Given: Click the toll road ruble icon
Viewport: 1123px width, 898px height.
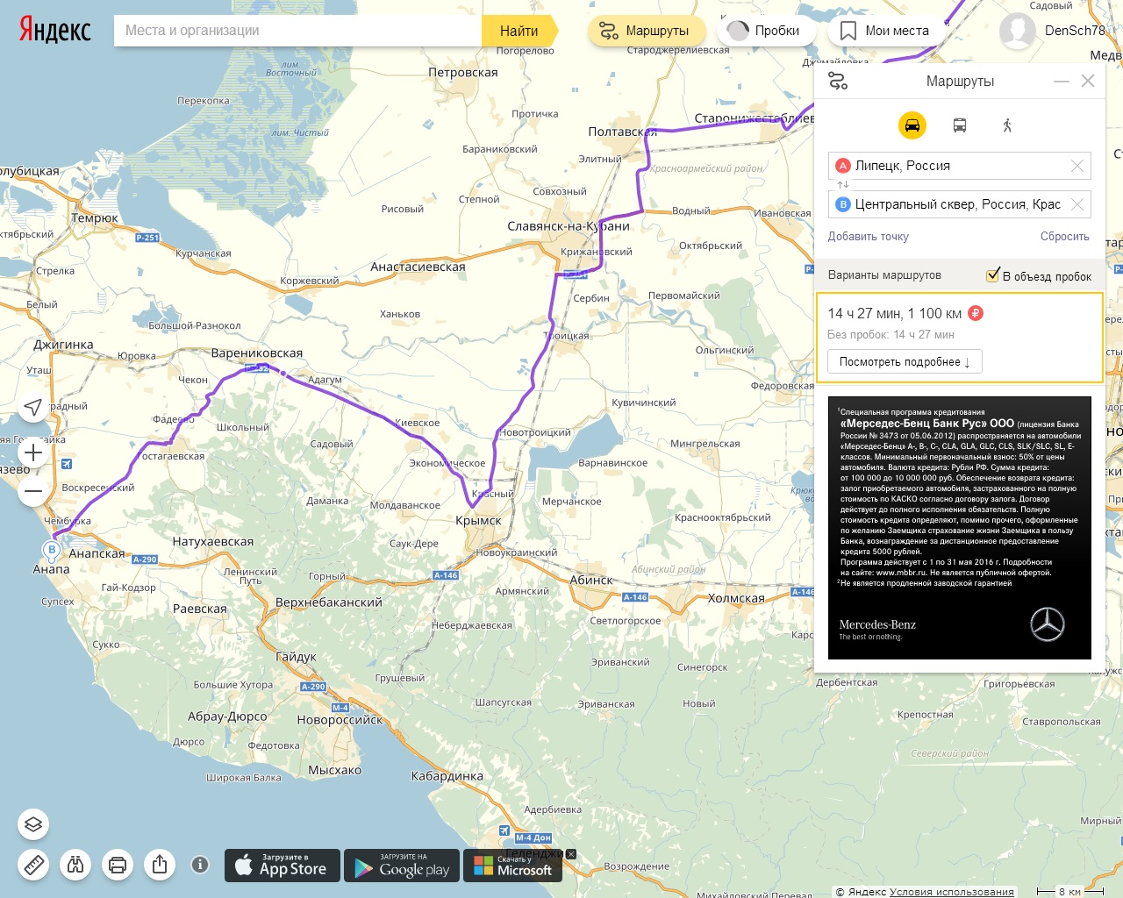Looking at the screenshot, I should pyautogui.click(x=976, y=313).
